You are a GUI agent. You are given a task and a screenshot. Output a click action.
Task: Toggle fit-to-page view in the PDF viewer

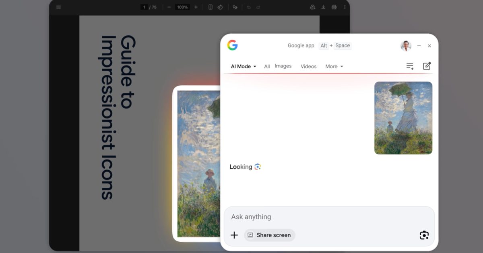210,7
